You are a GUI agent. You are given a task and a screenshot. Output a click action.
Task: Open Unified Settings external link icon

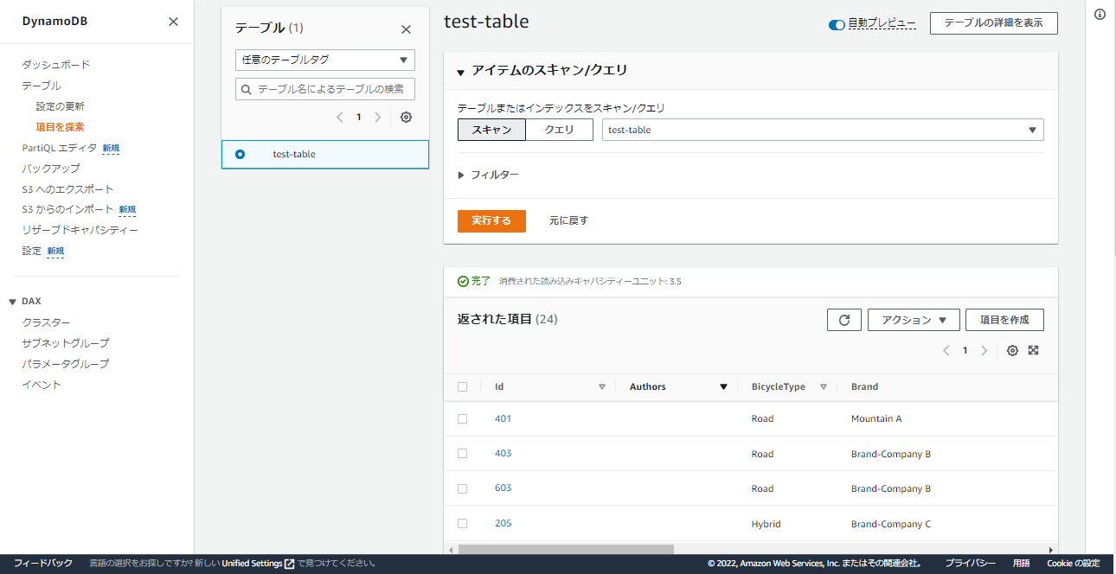tap(290, 564)
